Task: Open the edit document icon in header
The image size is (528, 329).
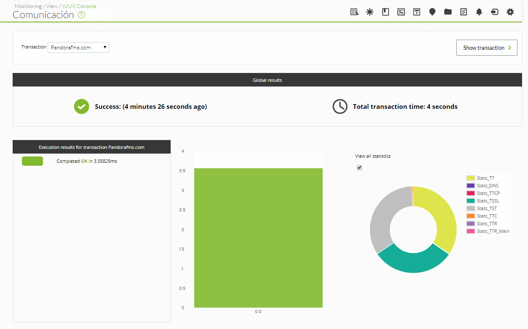Action: point(354,12)
